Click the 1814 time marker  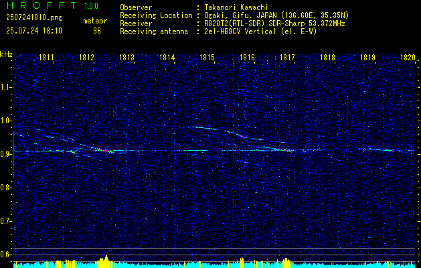167,57
